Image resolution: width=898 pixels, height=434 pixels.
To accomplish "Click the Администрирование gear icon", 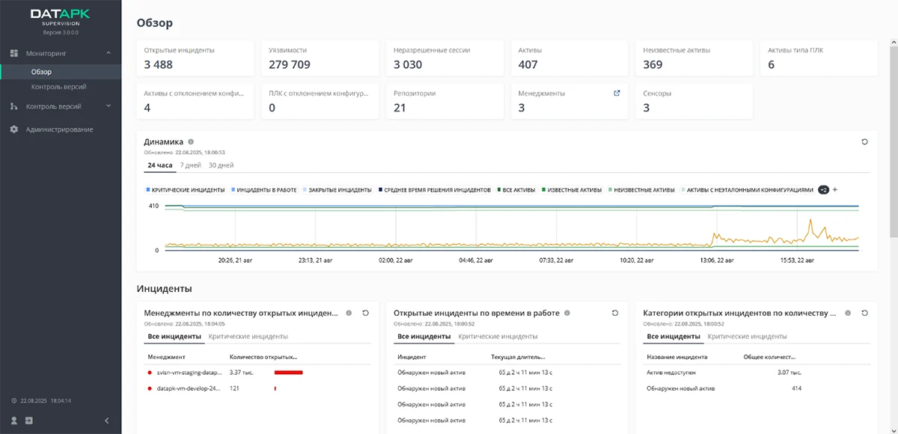I will coord(14,129).
